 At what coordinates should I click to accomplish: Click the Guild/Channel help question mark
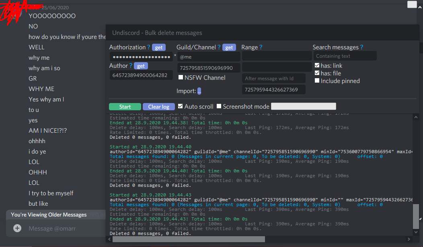pos(219,47)
